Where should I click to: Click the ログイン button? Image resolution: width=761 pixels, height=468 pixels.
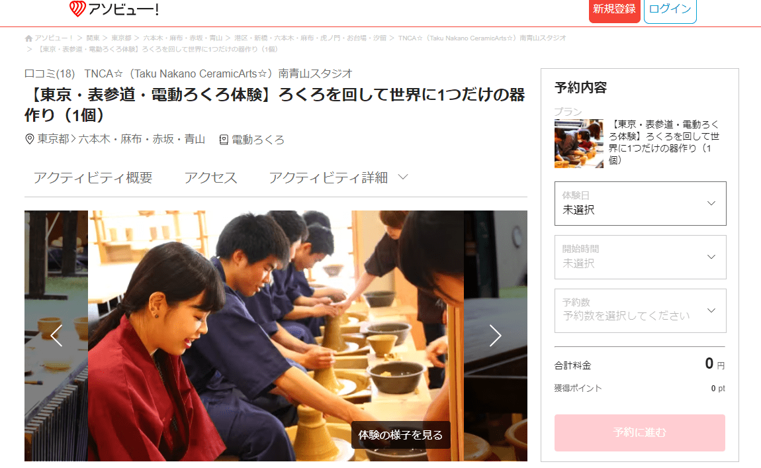670,10
